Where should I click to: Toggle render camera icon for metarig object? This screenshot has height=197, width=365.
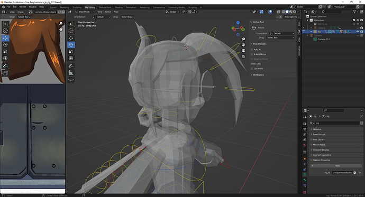click(x=361, y=28)
